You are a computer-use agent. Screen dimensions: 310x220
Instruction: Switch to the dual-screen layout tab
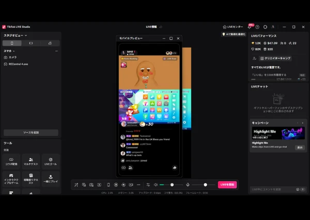coord(50,43)
